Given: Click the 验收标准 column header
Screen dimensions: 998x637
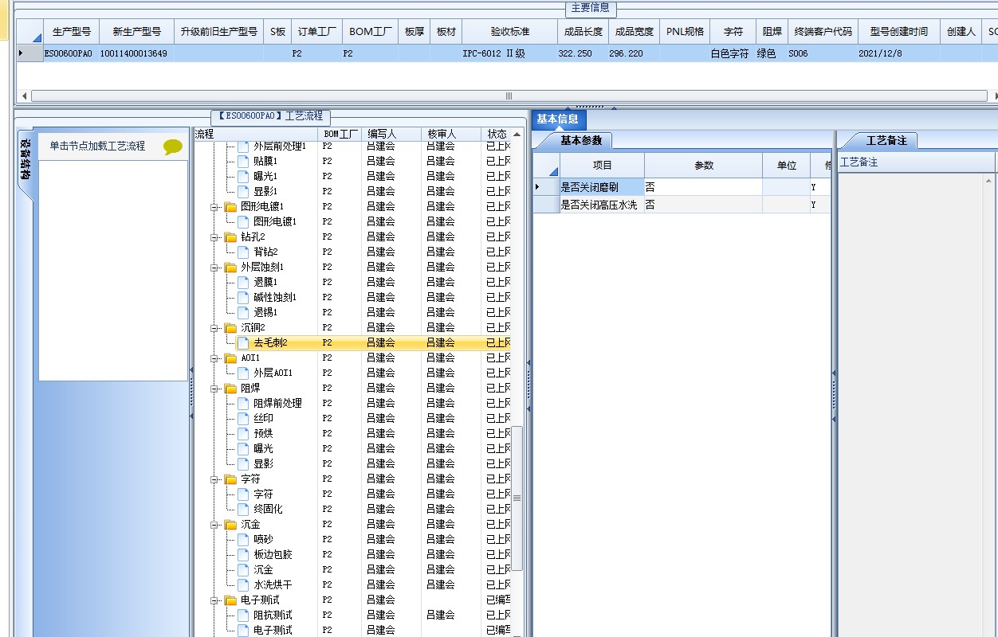Looking at the screenshot, I should [x=510, y=32].
